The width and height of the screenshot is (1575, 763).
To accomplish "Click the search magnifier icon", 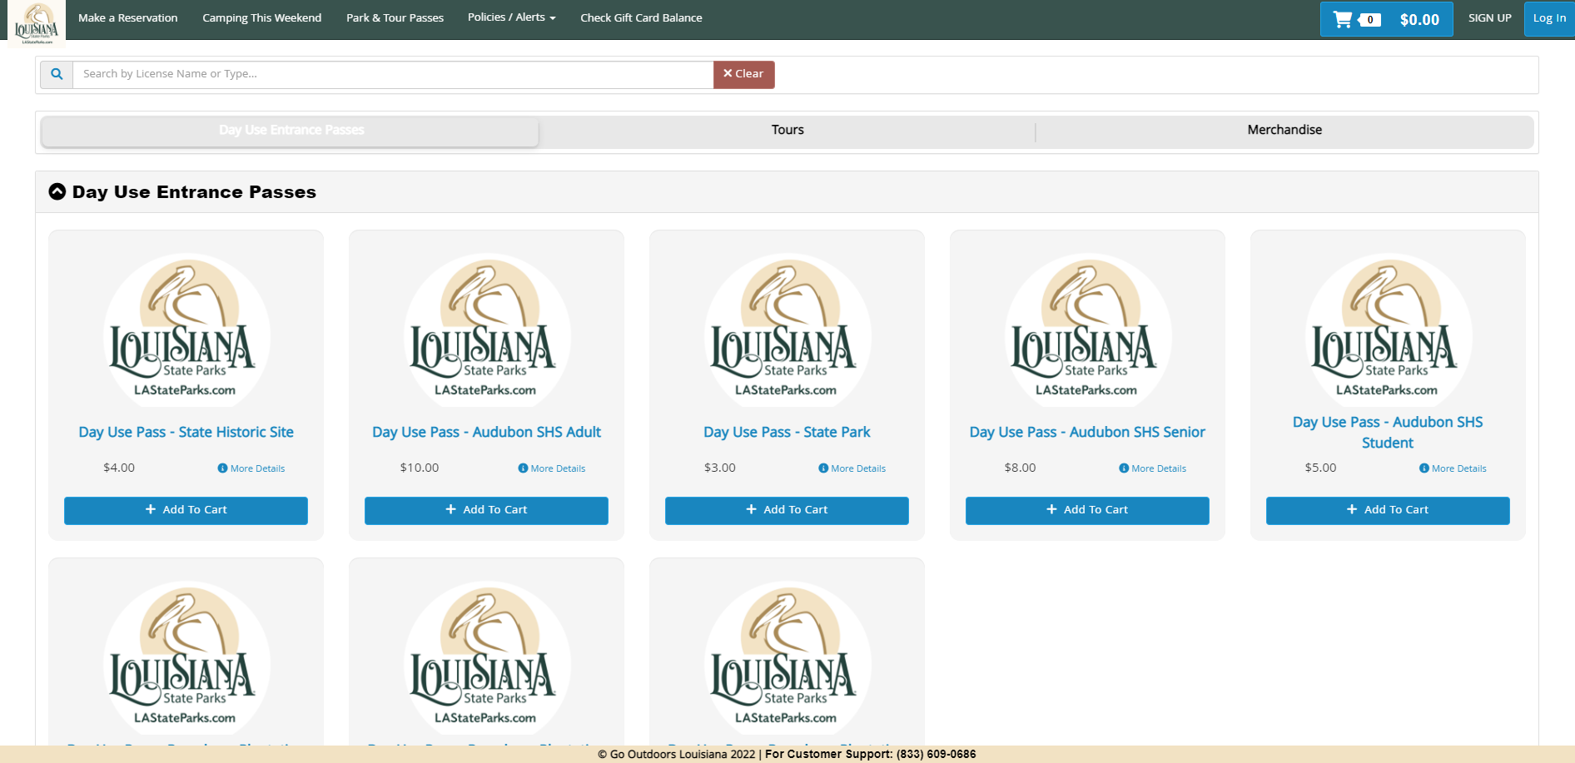I will pos(57,74).
